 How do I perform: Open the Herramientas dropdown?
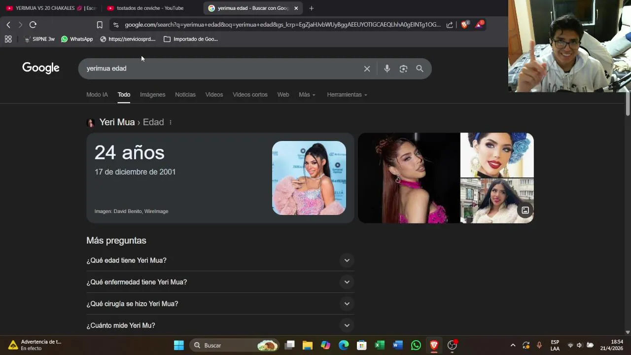(x=347, y=95)
